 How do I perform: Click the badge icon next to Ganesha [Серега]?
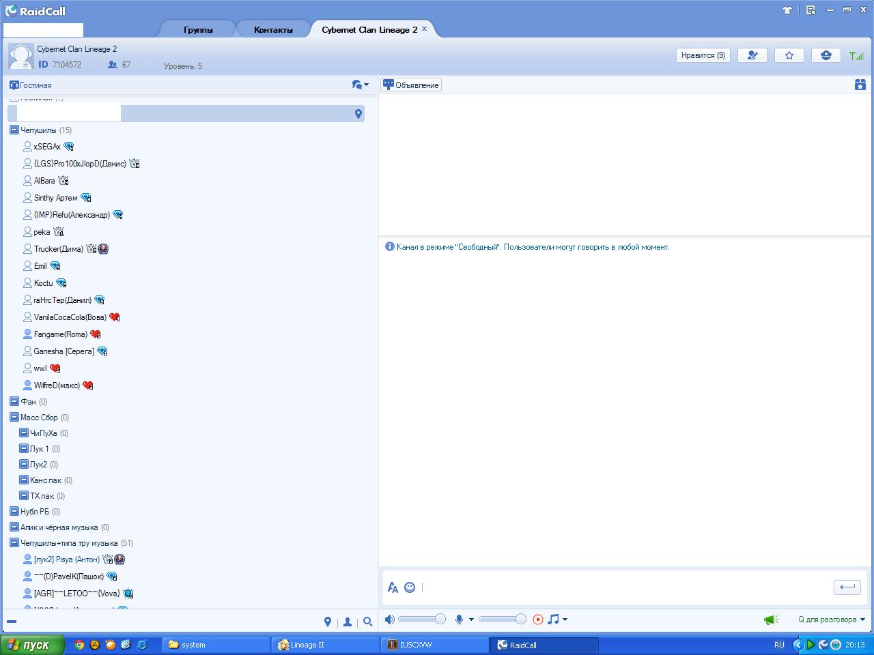(102, 351)
